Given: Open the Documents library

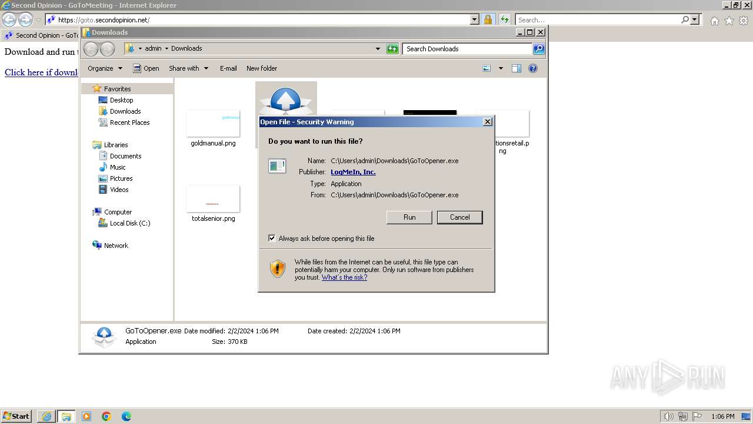Looking at the screenshot, I should coord(125,156).
